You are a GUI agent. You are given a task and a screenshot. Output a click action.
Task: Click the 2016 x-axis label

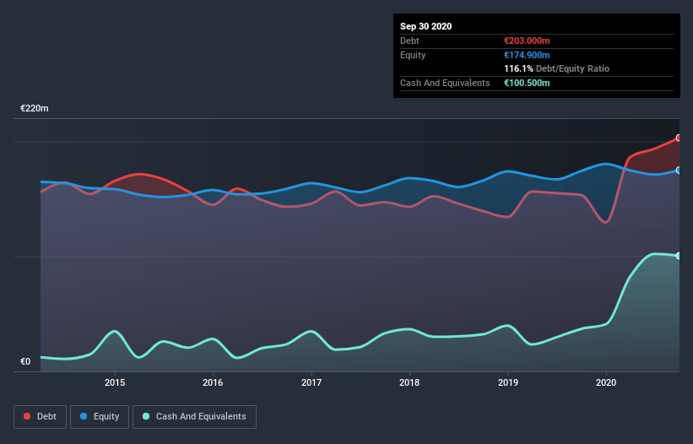pyautogui.click(x=213, y=382)
